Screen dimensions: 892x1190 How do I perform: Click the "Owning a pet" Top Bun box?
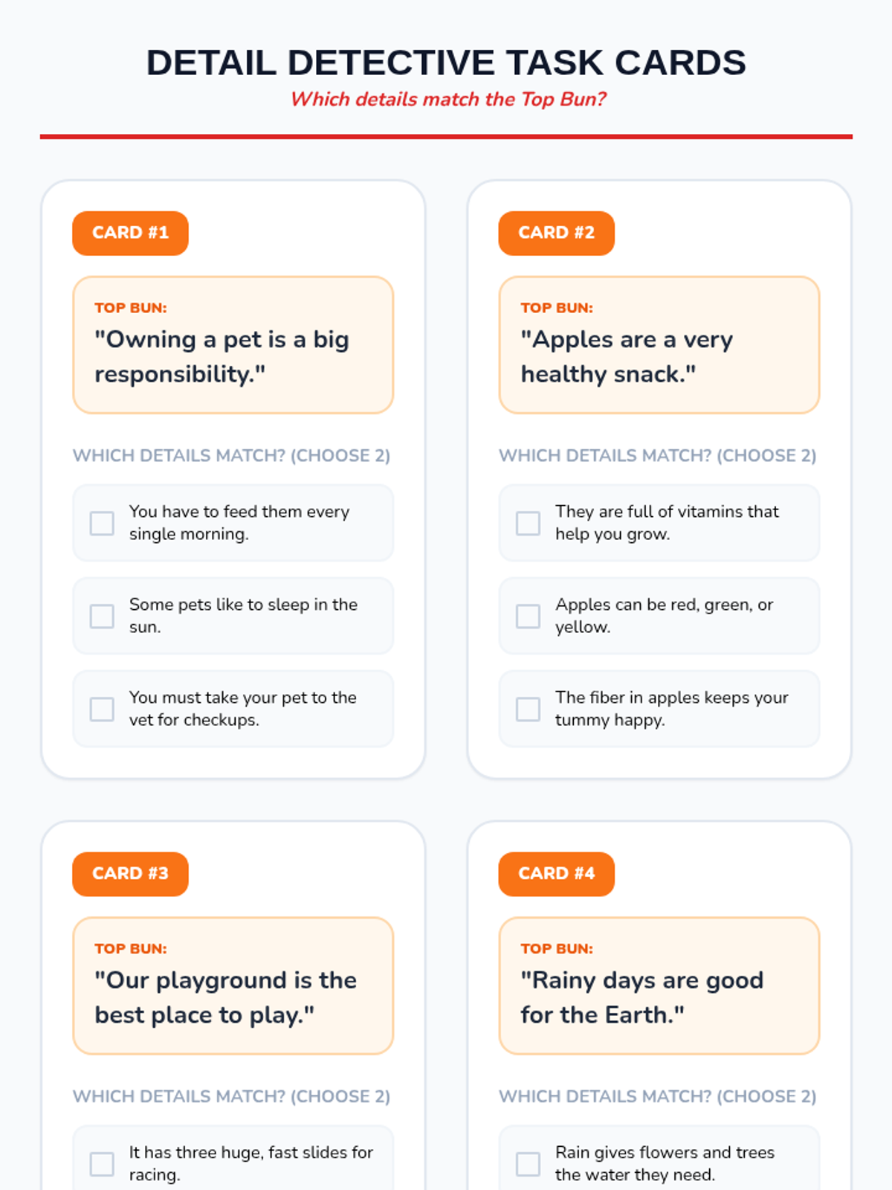point(233,345)
